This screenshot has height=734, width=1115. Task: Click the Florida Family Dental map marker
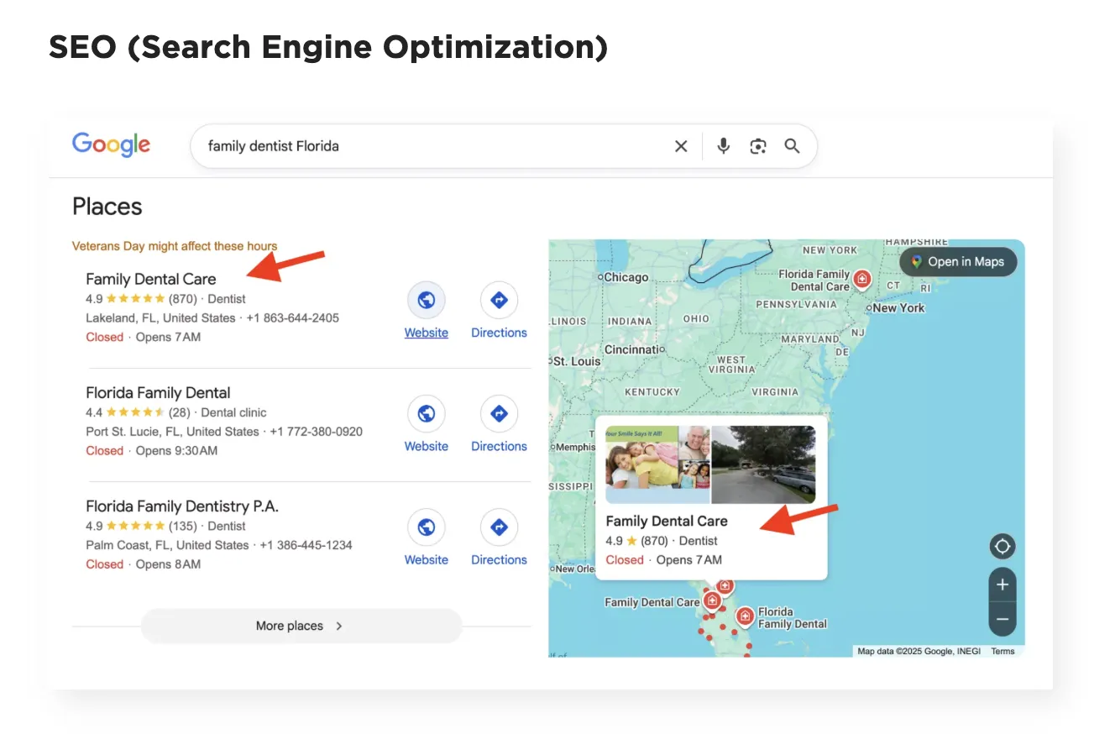(746, 617)
